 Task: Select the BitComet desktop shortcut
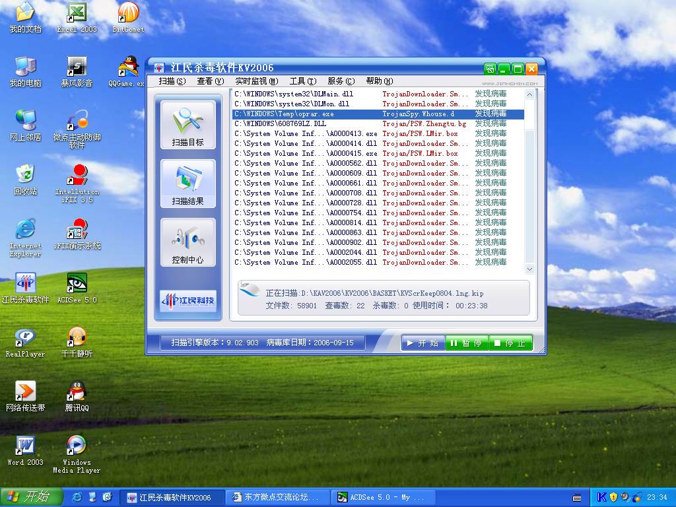tap(128, 18)
